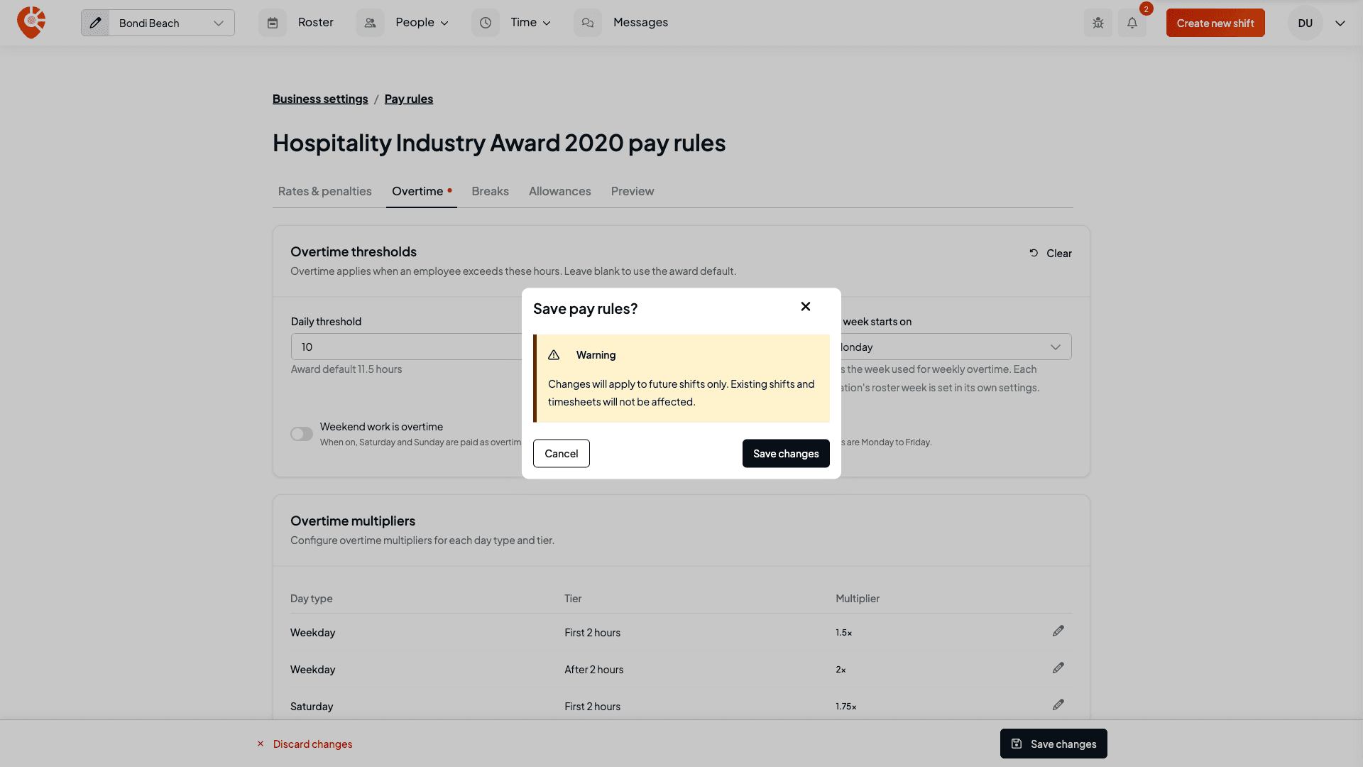This screenshot has width=1363, height=767.
Task: Close the Save pay rules dialog
Action: click(x=806, y=307)
